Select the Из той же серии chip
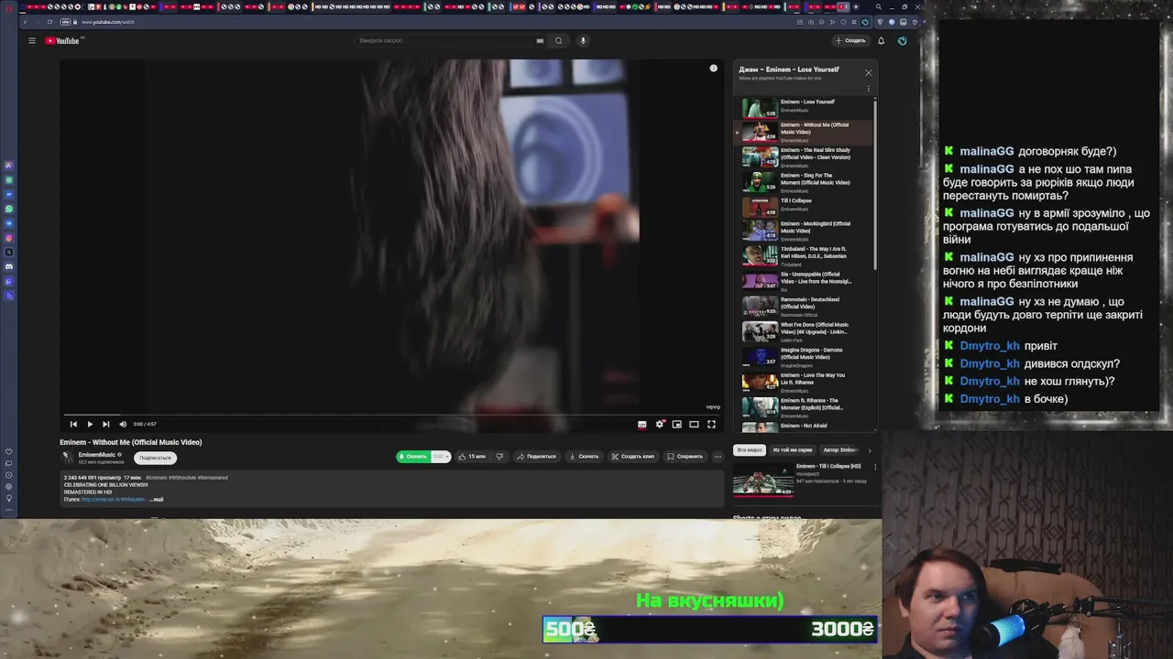Image resolution: width=1173 pixels, height=659 pixels. [793, 449]
